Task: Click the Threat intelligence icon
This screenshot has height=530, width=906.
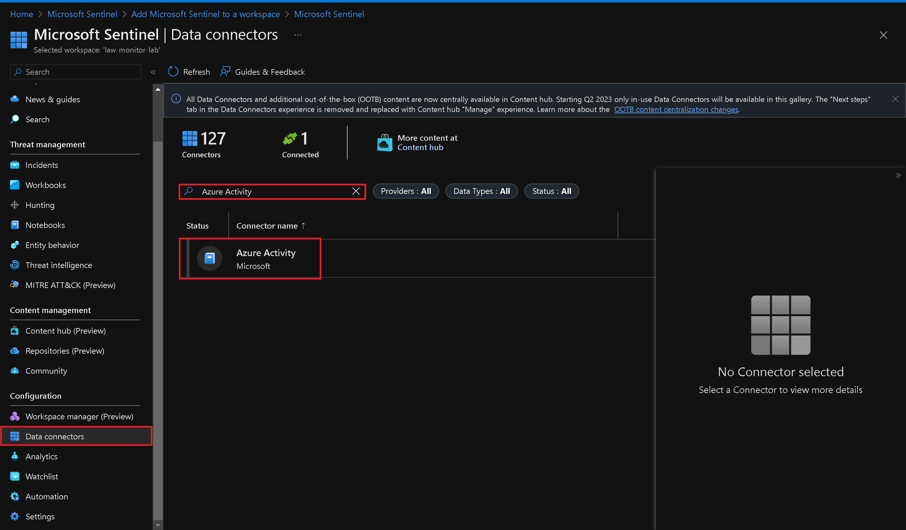Action: pos(15,265)
